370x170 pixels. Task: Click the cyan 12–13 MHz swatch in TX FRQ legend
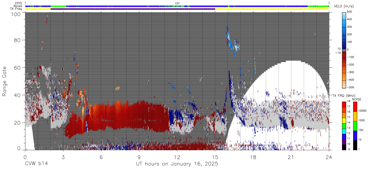click(344, 131)
